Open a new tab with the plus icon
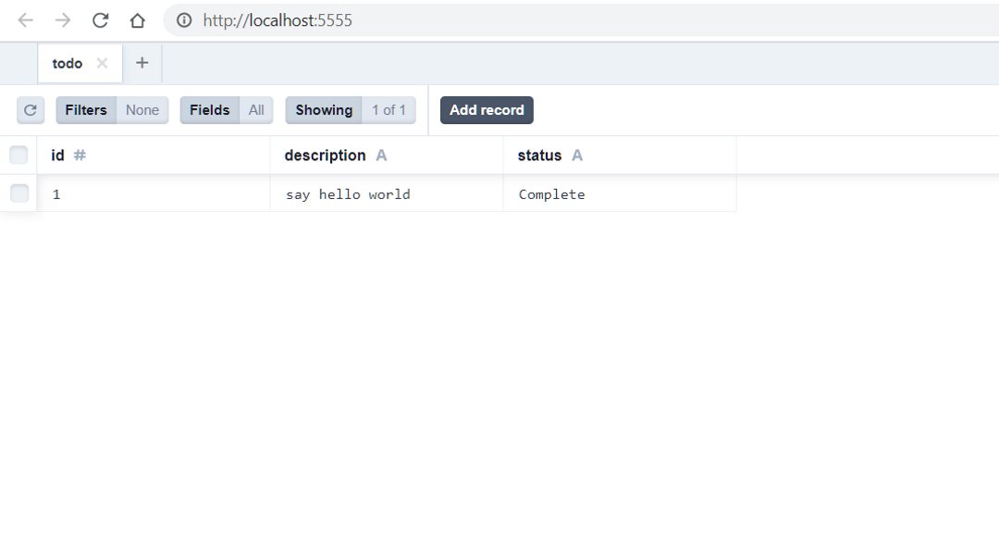This screenshot has width=999, height=536. [x=142, y=63]
